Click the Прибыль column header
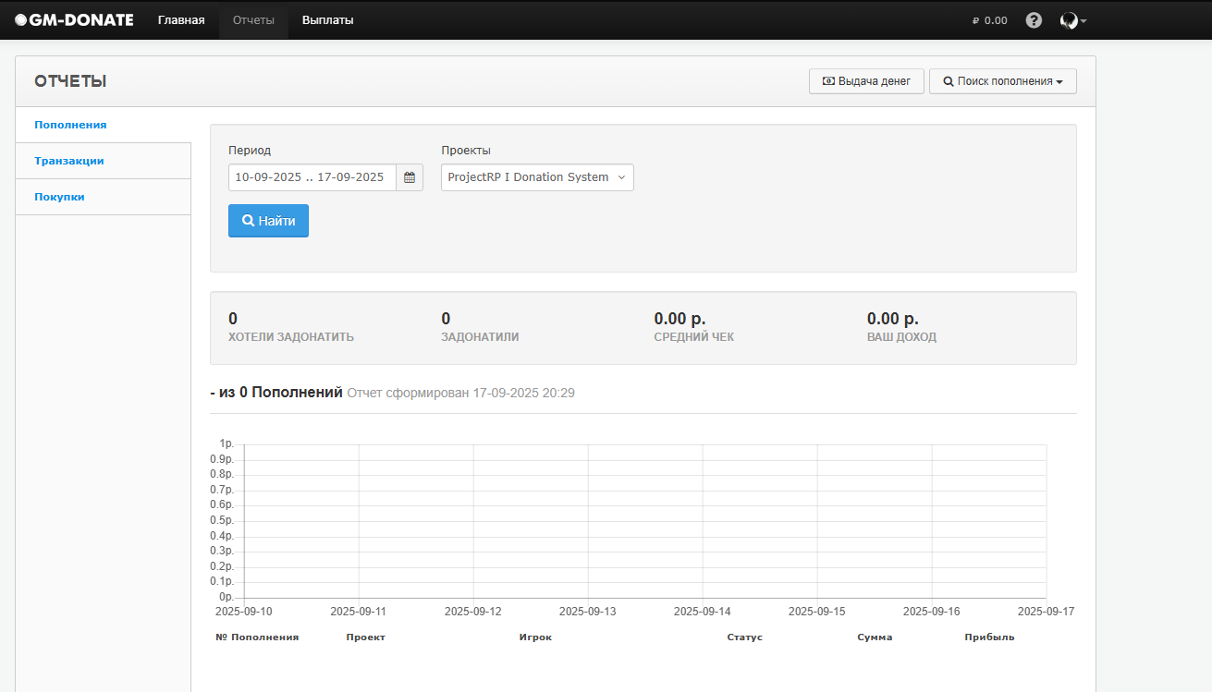 [x=989, y=637]
